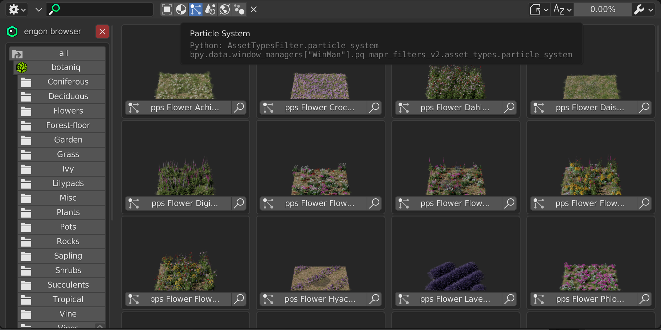Expand the import method dropdown
Viewport: 661px width, 330px height.
[x=539, y=9]
